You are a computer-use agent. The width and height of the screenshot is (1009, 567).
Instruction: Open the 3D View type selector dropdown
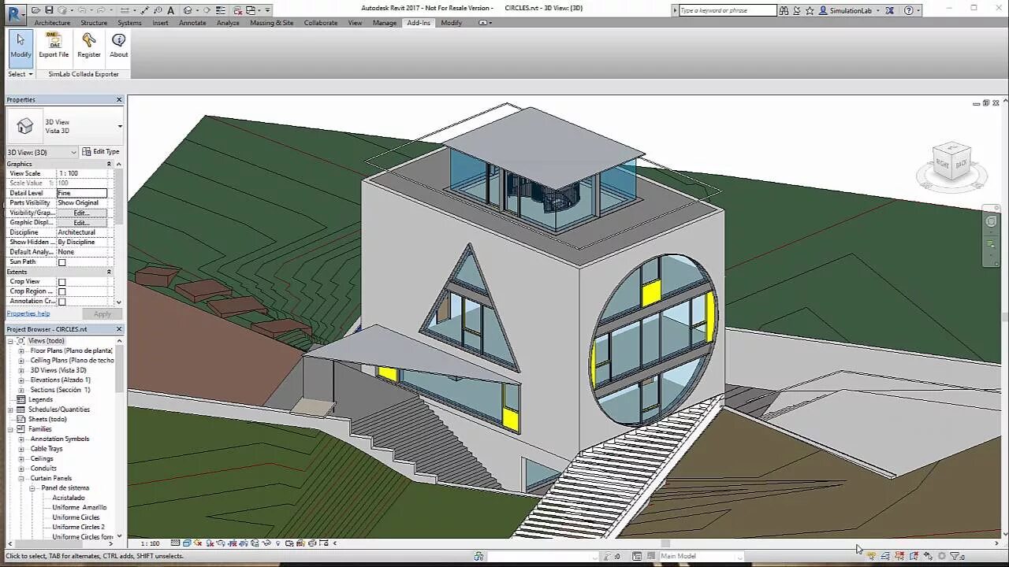[120, 126]
